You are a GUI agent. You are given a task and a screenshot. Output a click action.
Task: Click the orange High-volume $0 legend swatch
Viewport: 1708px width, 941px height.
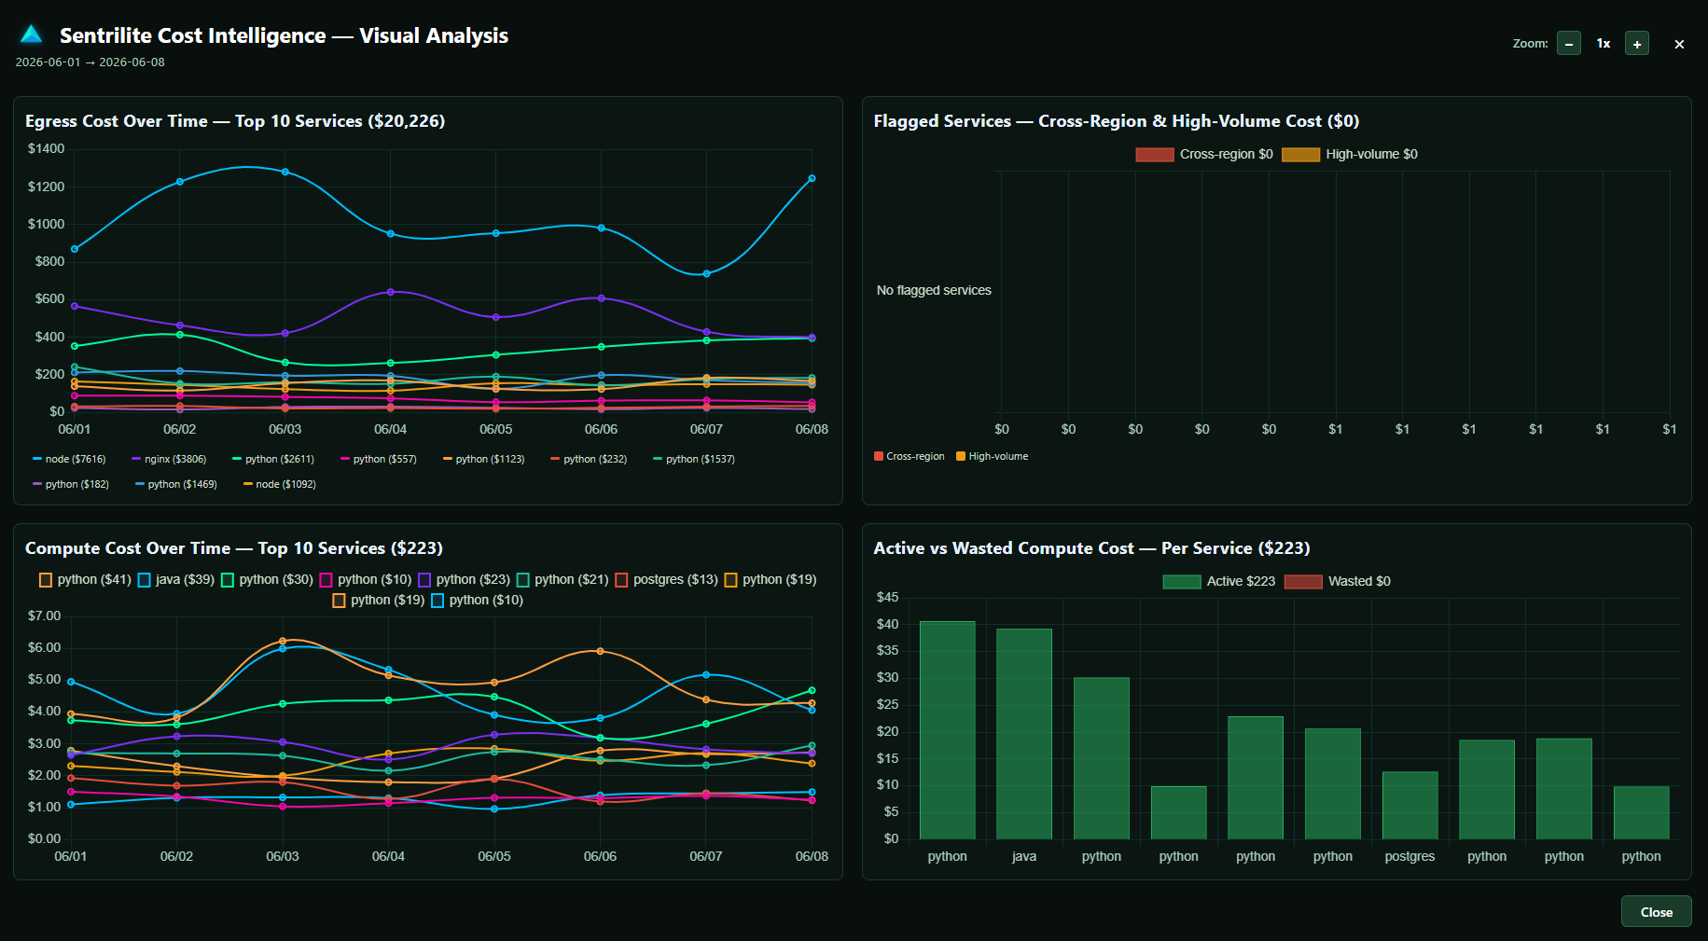[1300, 155]
